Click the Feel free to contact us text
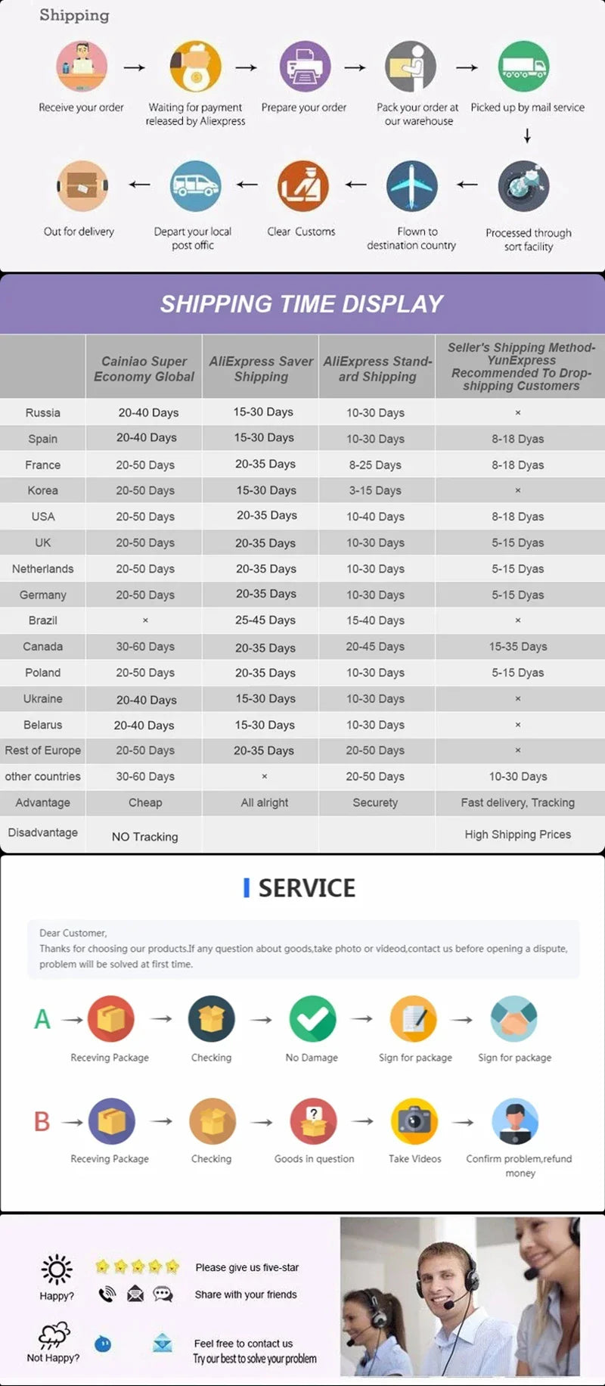The image size is (605, 1386). pyautogui.click(x=243, y=1343)
